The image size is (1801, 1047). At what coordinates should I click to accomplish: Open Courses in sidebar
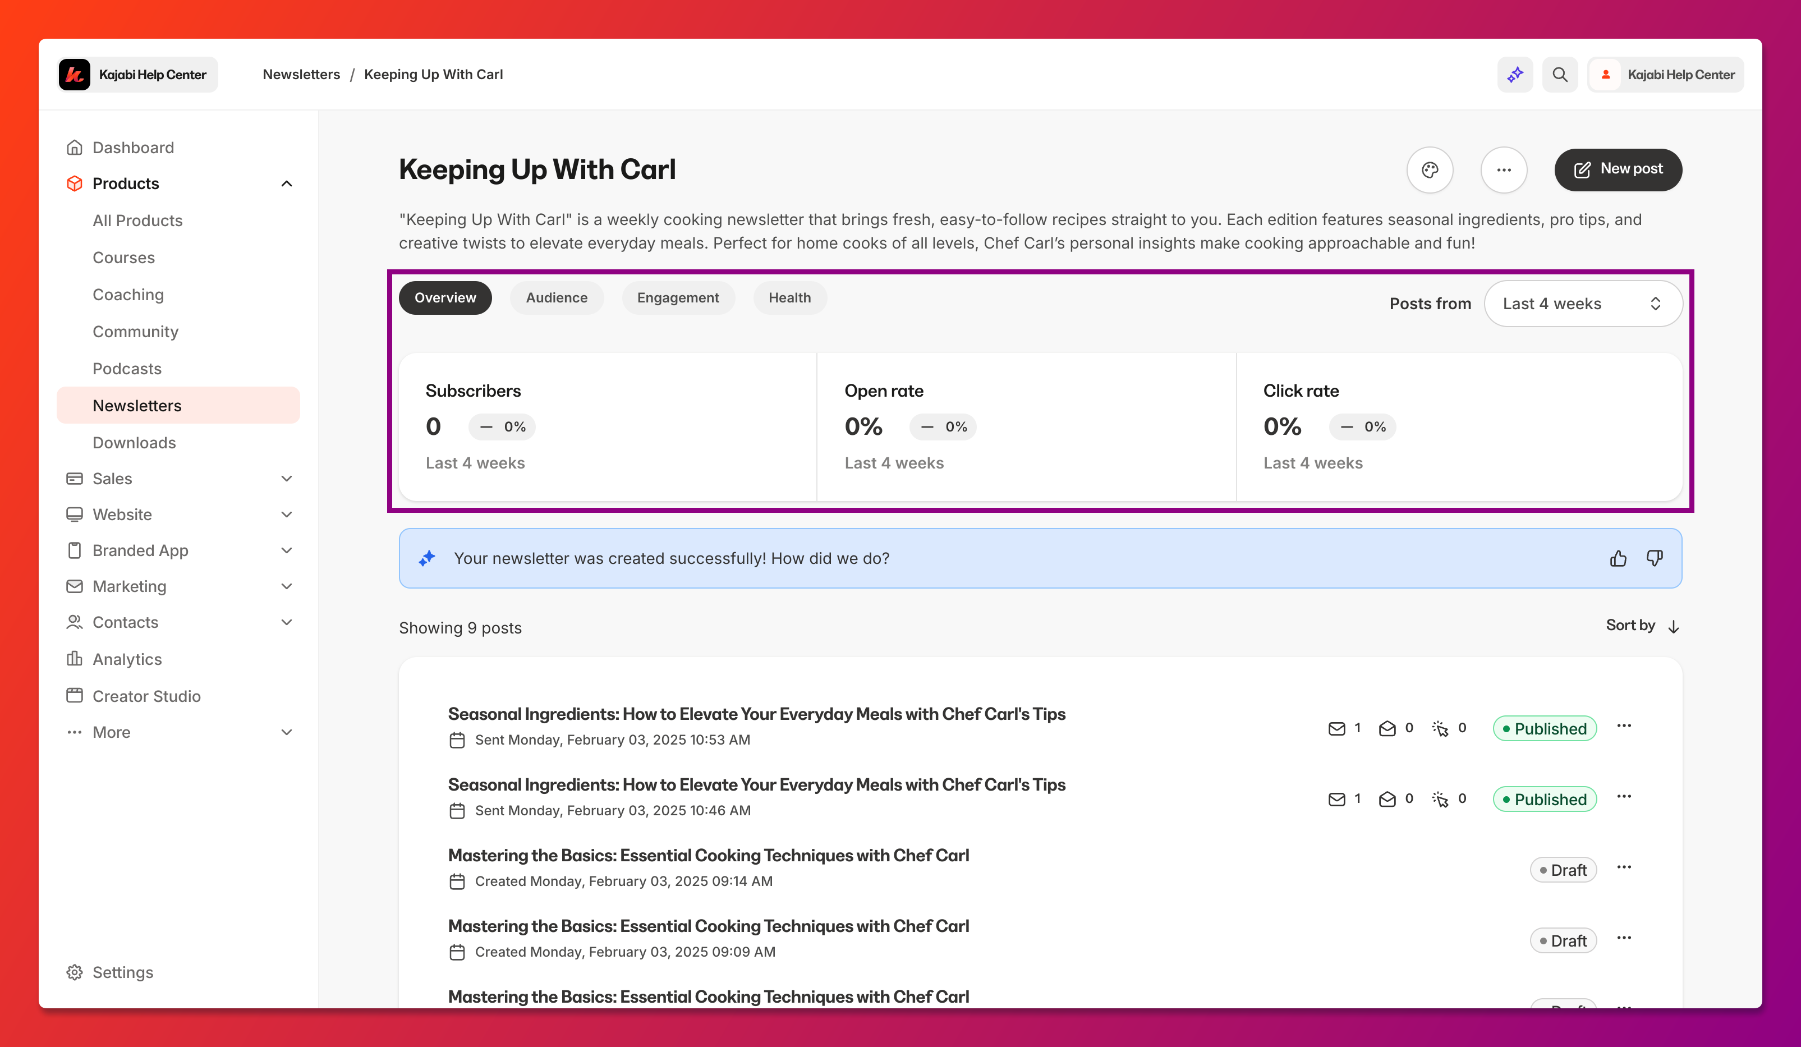pos(123,258)
